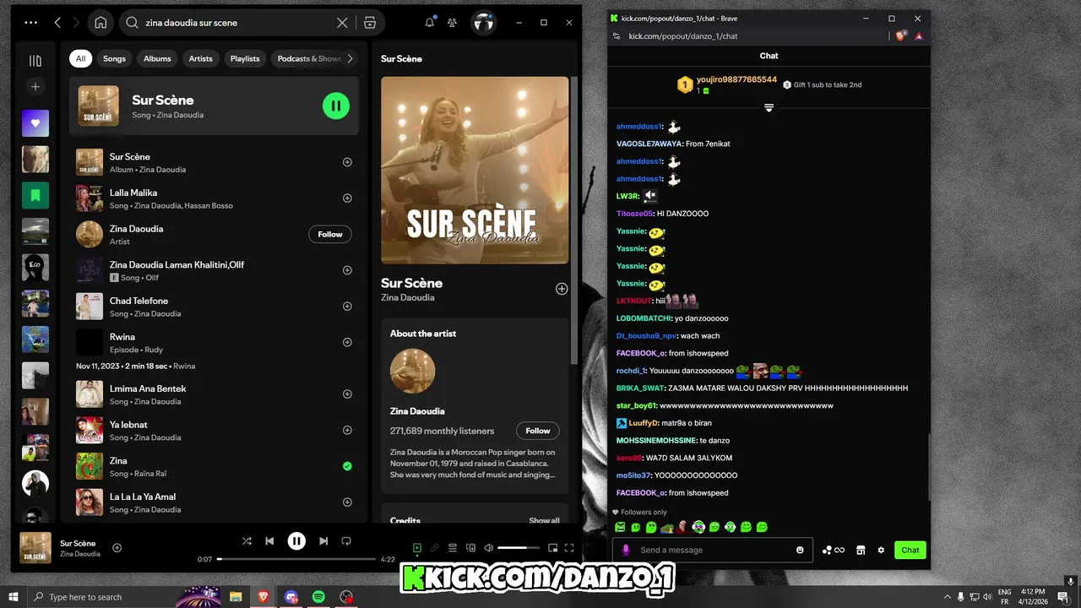The height and width of the screenshot is (608, 1081).
Task: Filter results by Albums
Action: tap(157, 58)
